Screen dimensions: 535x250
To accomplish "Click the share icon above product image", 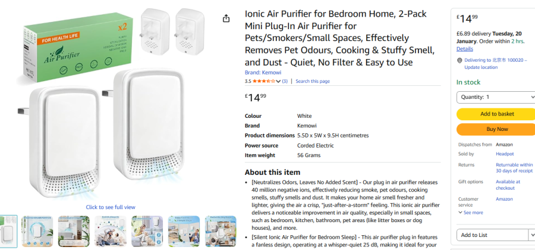I will click(x=226, y=19).
